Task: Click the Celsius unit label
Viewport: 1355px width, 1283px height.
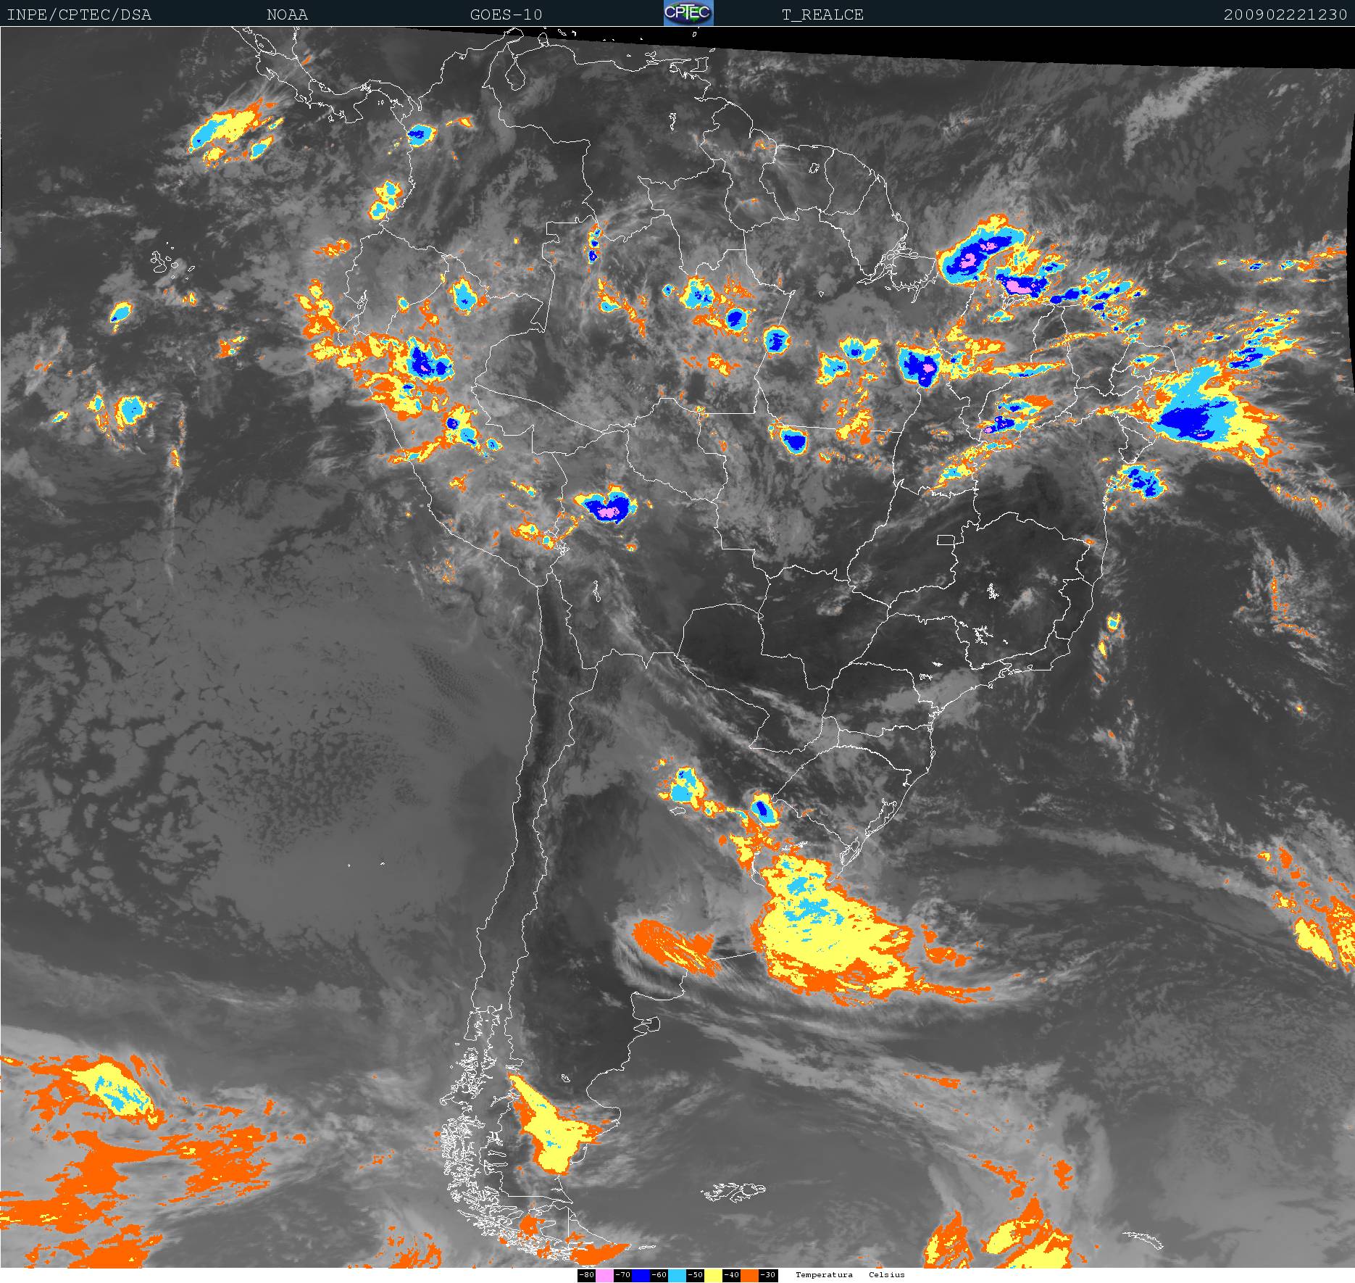Action: point(887,1275)
